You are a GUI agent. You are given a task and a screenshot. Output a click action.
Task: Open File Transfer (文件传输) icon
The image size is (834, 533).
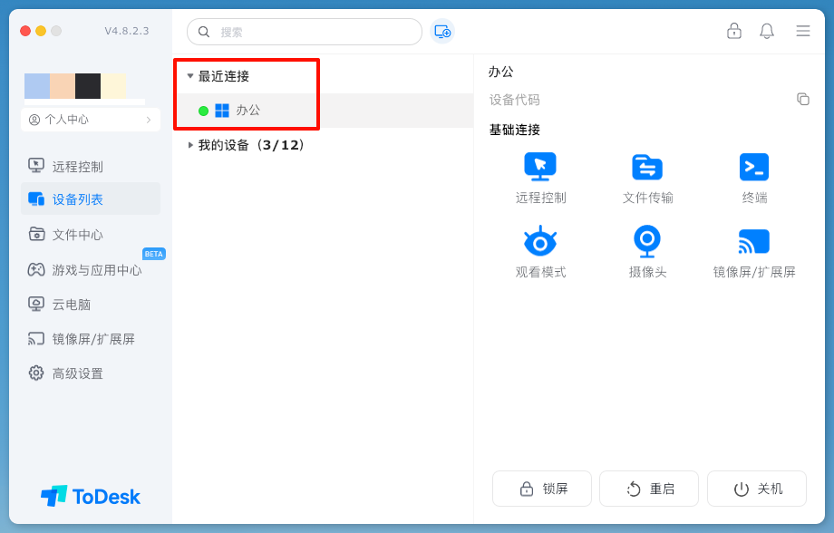(x=647, y=167)
